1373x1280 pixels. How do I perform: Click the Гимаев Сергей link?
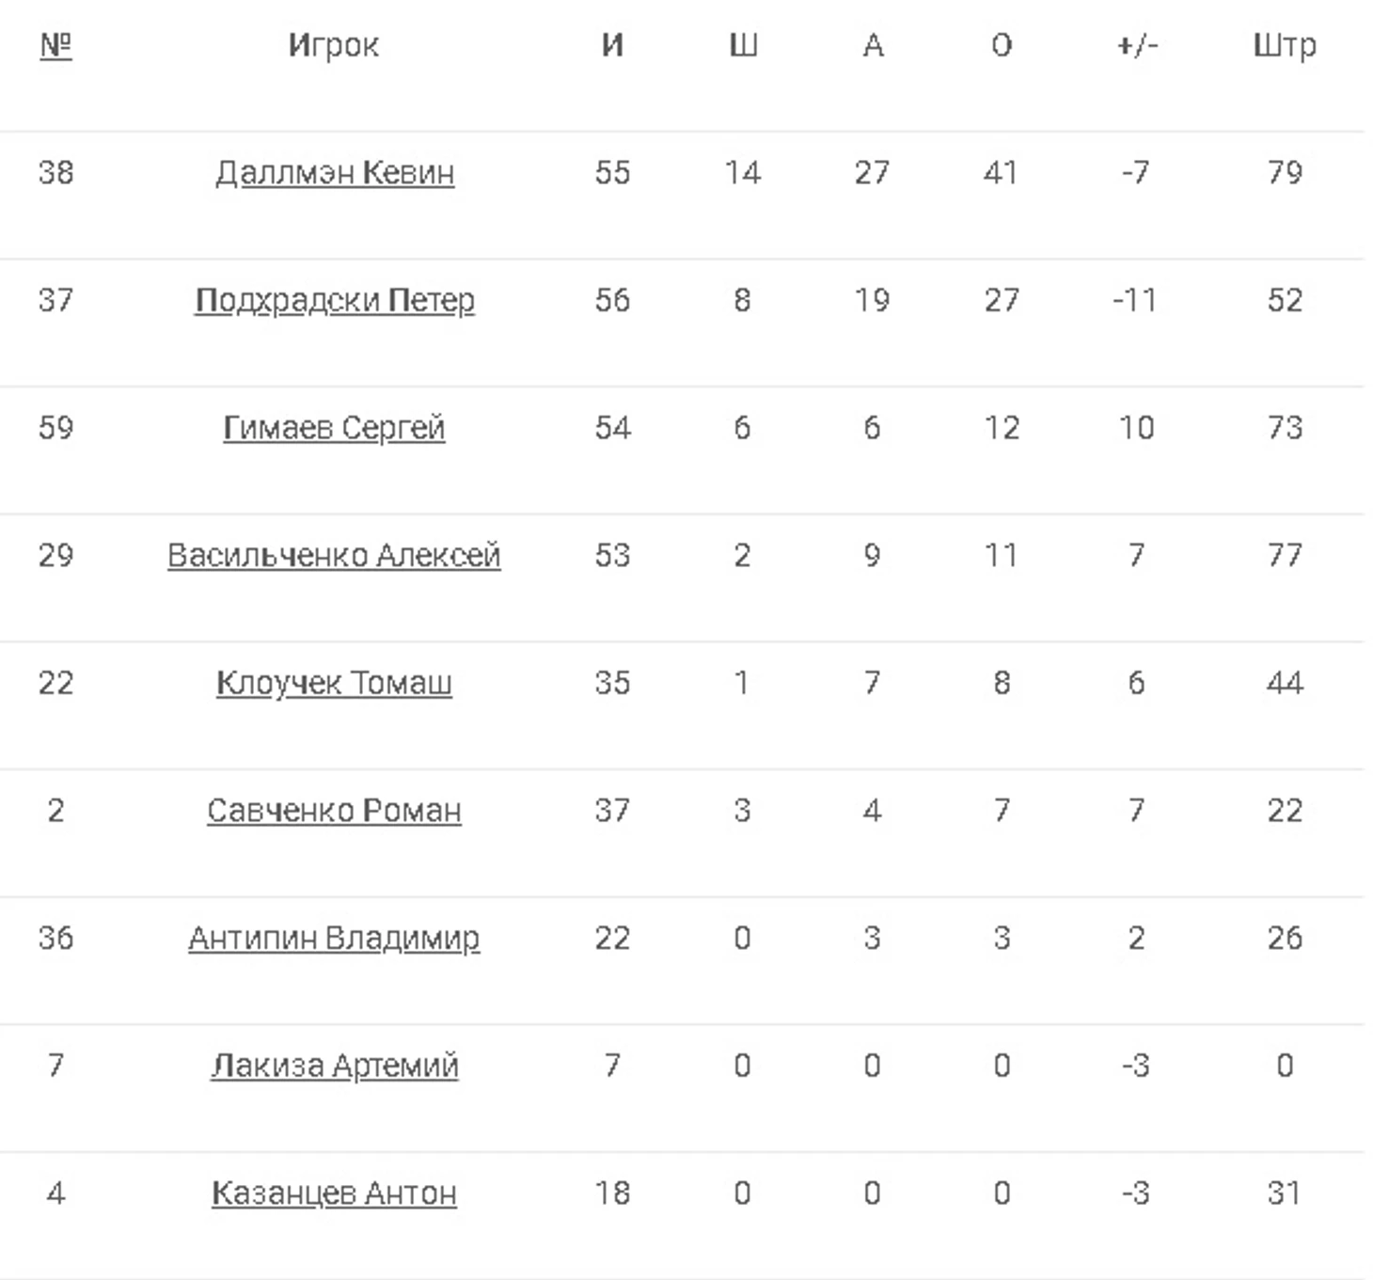click(334, 428)
